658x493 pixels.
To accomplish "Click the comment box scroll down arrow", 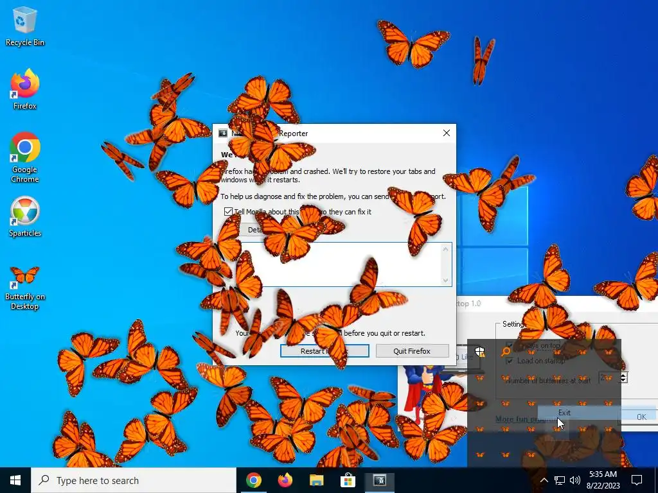I will (446, 280).
